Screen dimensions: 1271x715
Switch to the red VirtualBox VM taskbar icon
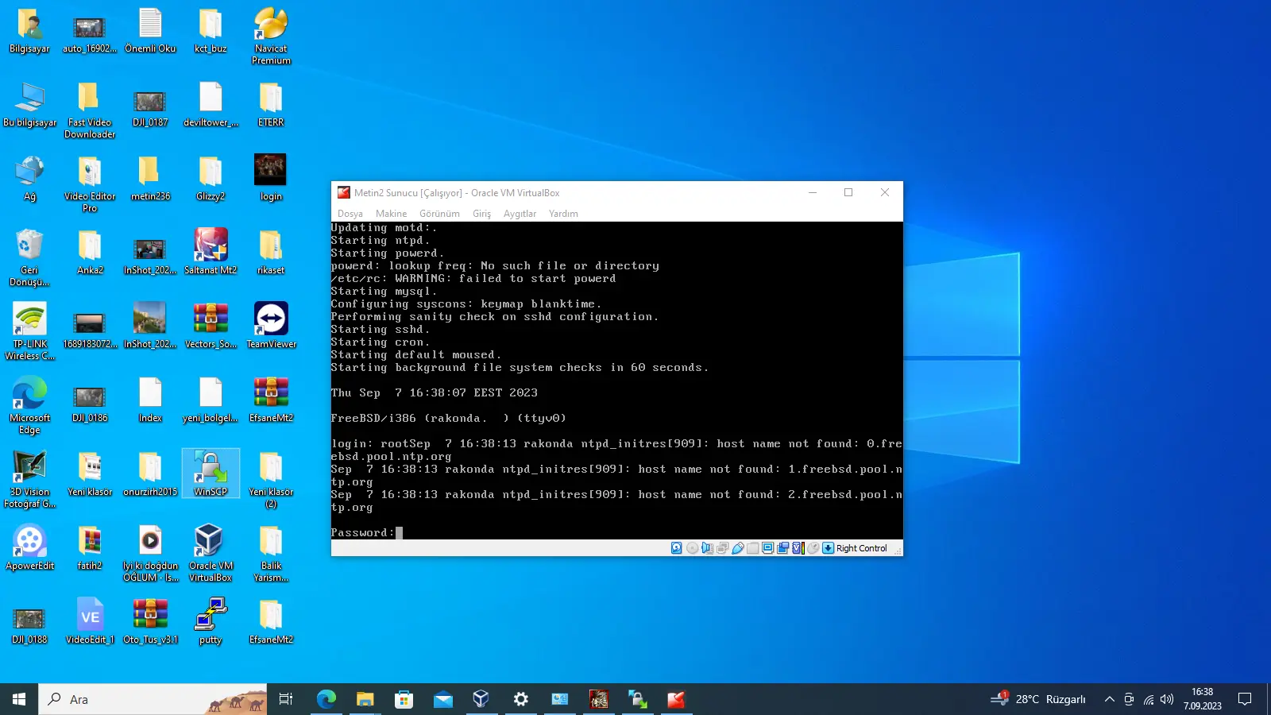point(676,699)
